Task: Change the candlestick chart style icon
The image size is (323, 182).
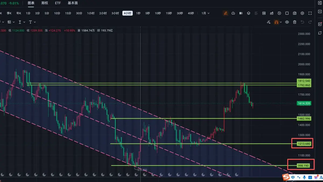Action: click(x=241, y=13)
